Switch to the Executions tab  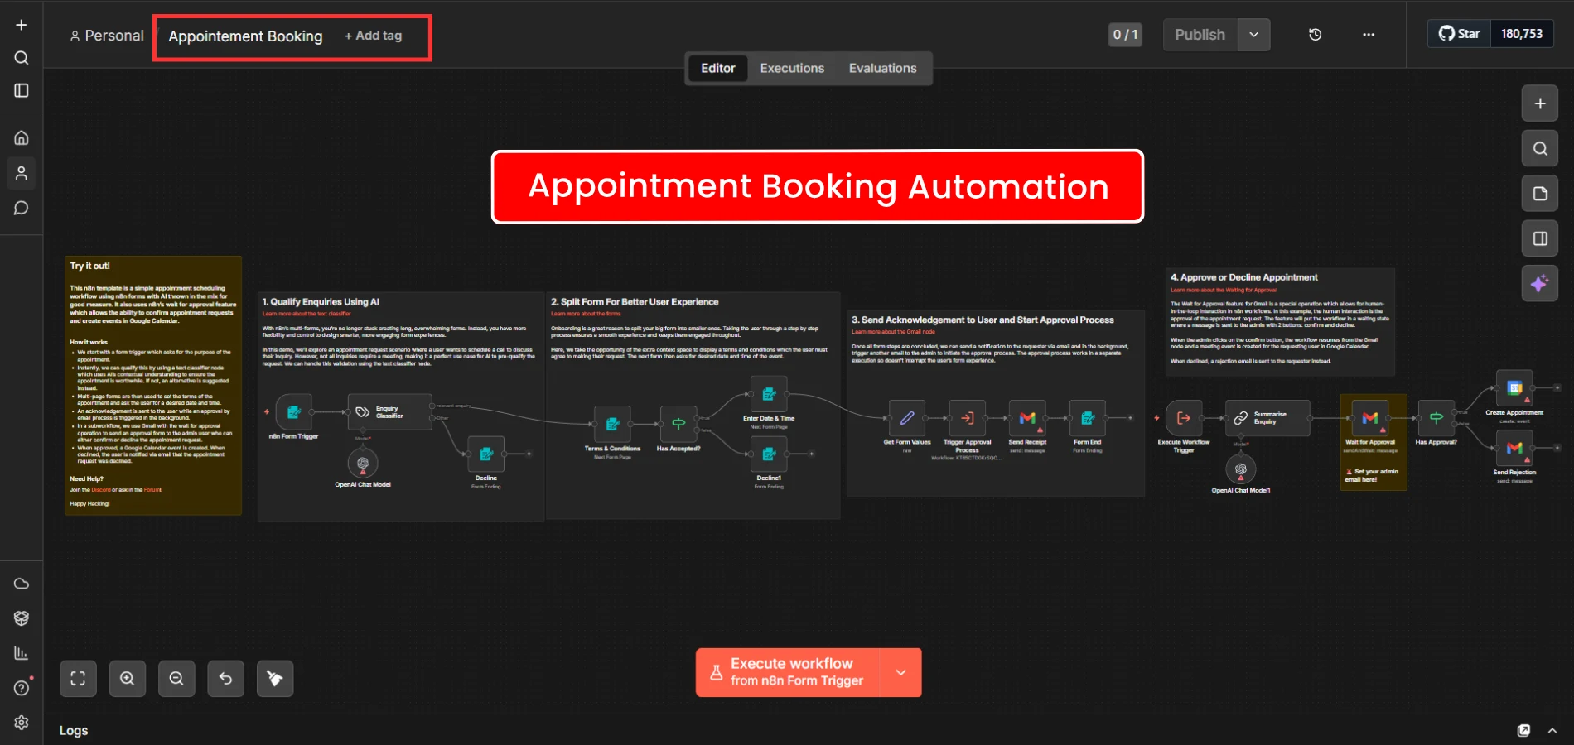792,69
